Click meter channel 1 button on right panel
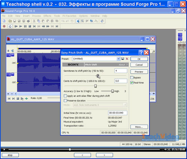 [180, 35]
